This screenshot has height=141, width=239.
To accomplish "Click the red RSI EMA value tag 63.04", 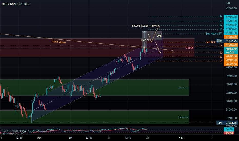I will (229, 133).
